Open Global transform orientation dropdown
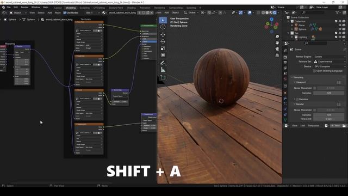This screenshot has height=196, width=348. pos(191,13)
